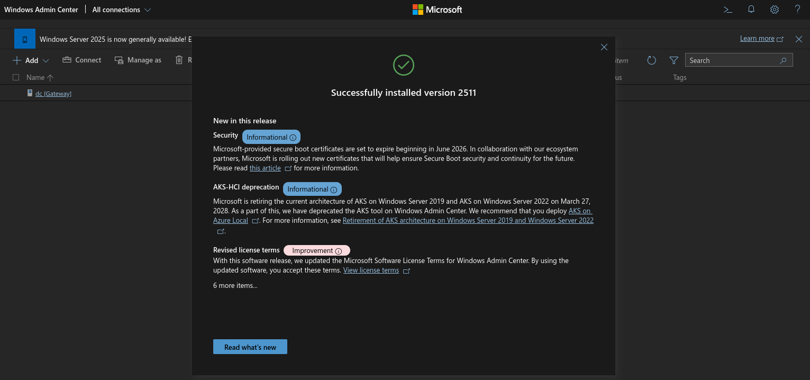Open the help question mark
Image resolution: width=810 pixels, height=380 pixels.
click(x=798, y=10)
